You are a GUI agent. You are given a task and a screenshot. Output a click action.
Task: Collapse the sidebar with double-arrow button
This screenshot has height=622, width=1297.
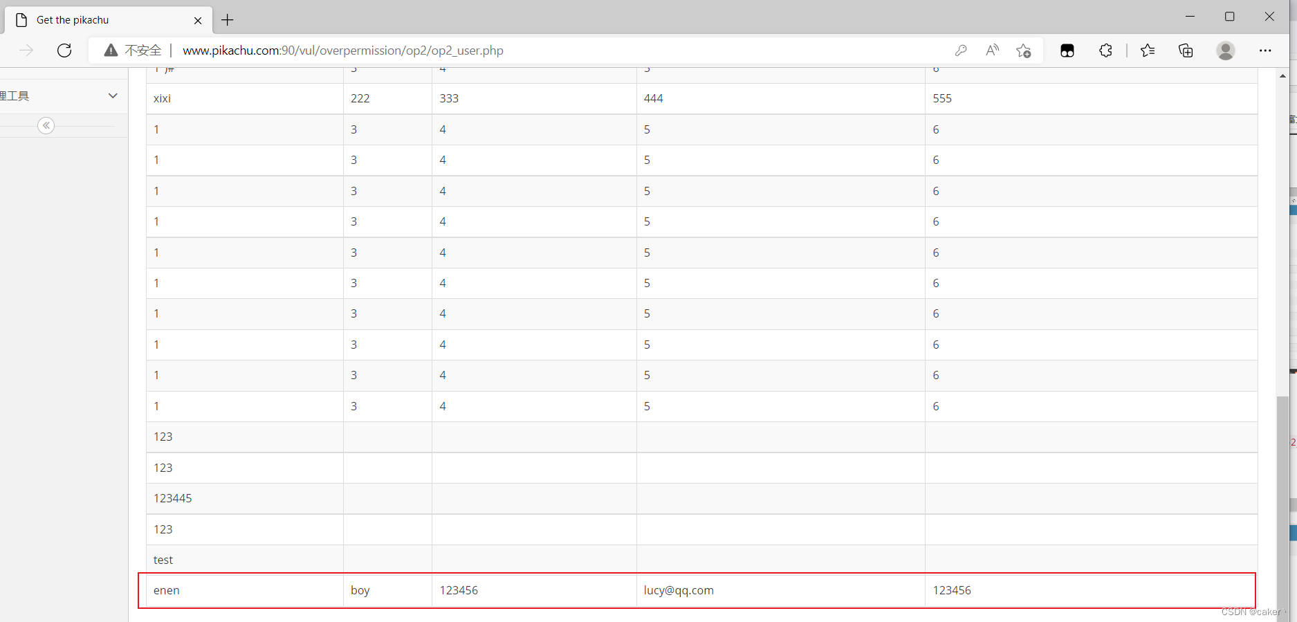[46, 125]
